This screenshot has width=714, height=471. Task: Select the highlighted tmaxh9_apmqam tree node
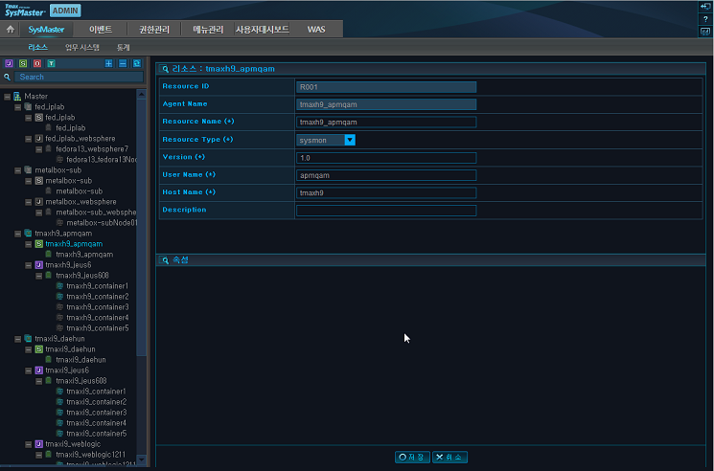[74, 244]
